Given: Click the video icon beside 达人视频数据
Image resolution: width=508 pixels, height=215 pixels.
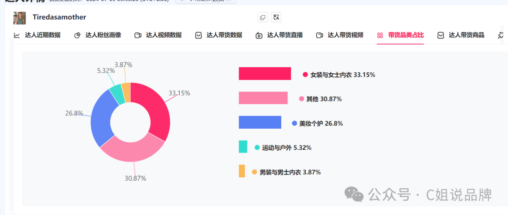Looking at the screenshot, I should pos(138,35).
